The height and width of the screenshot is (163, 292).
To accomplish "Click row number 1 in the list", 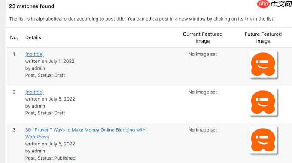I will pyautogui.click(x=14, y=54).
